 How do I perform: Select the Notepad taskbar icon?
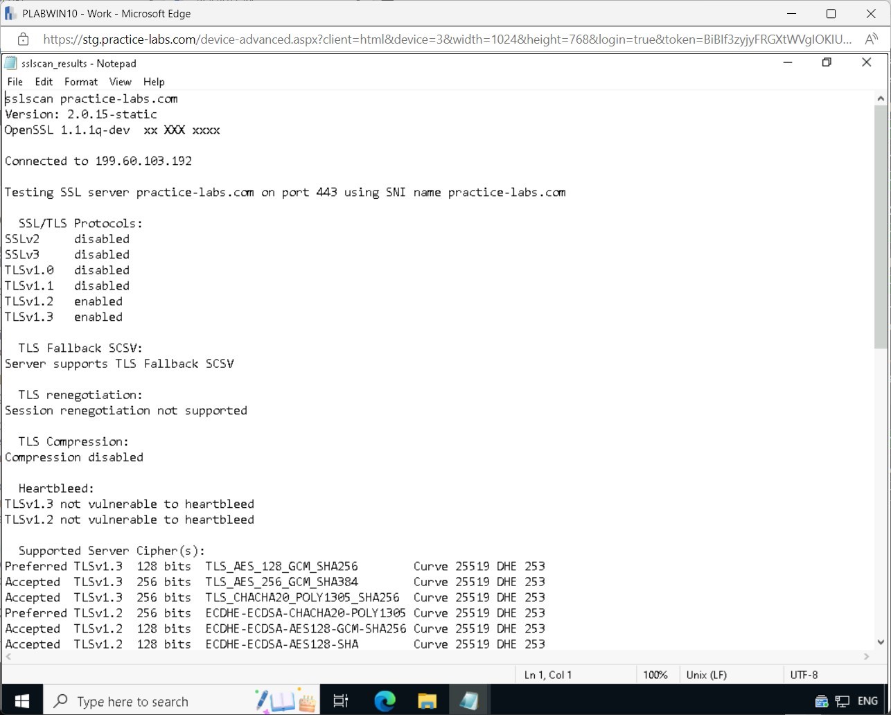click(x=468, y=701)
